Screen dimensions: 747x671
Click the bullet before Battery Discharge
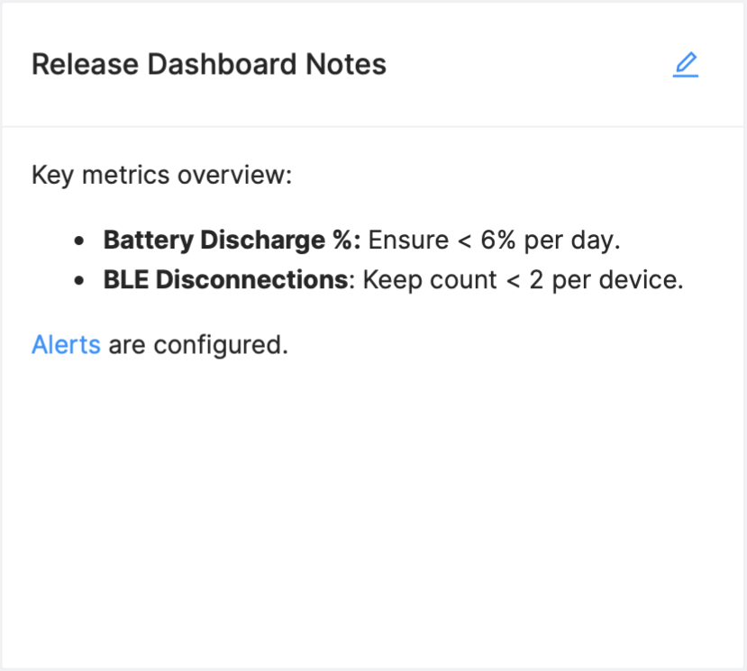point(81,241)
